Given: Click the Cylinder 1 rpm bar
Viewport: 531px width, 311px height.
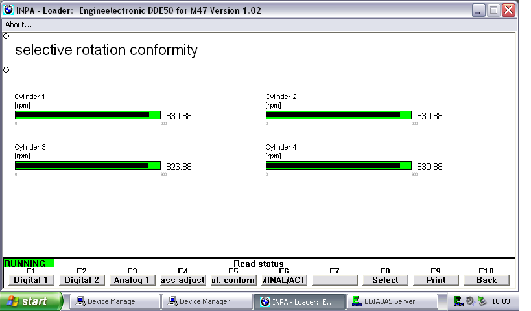Looking at the screenshot, I should [x=88, y=115].
